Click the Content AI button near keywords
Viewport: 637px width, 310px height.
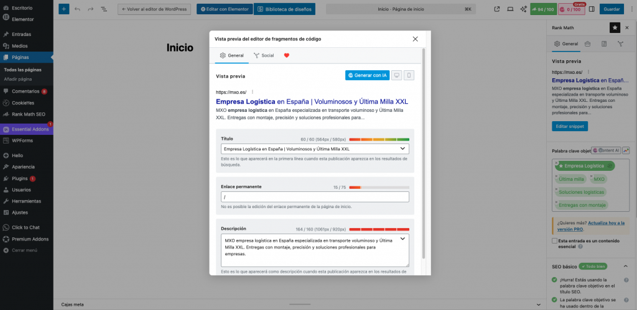pyautogui.click(x=606, y=150)
